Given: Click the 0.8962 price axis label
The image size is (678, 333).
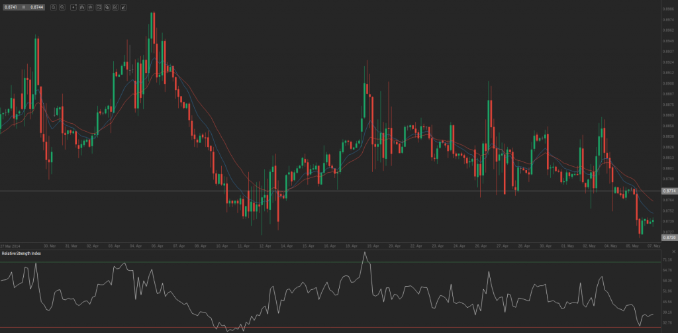Looking at the screenshot, I should point(668,30).
